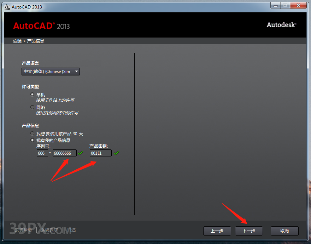The height and width of the screenshot is (244, 311).
Task: Click the green checkmark beside the serial number
Action: [x=81, y=153]
